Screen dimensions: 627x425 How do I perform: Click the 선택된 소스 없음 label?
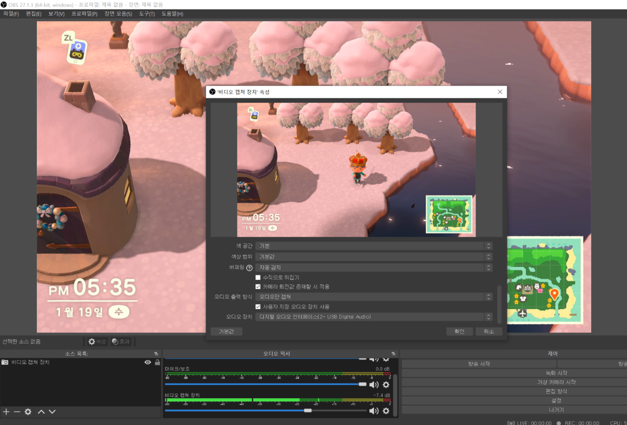21,342
